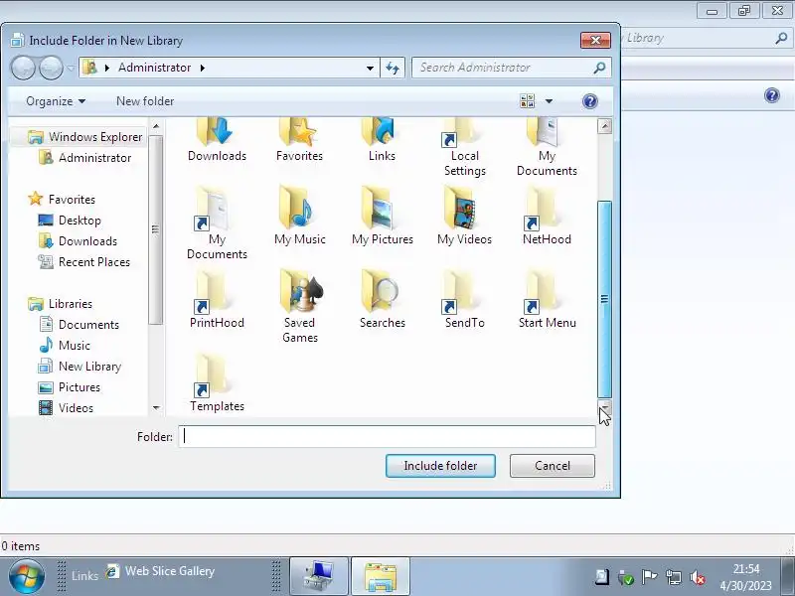Select the PrintHood shortcut folder
Image resolution: width=795 pixels, height=596 pixels.
point(217,299)
